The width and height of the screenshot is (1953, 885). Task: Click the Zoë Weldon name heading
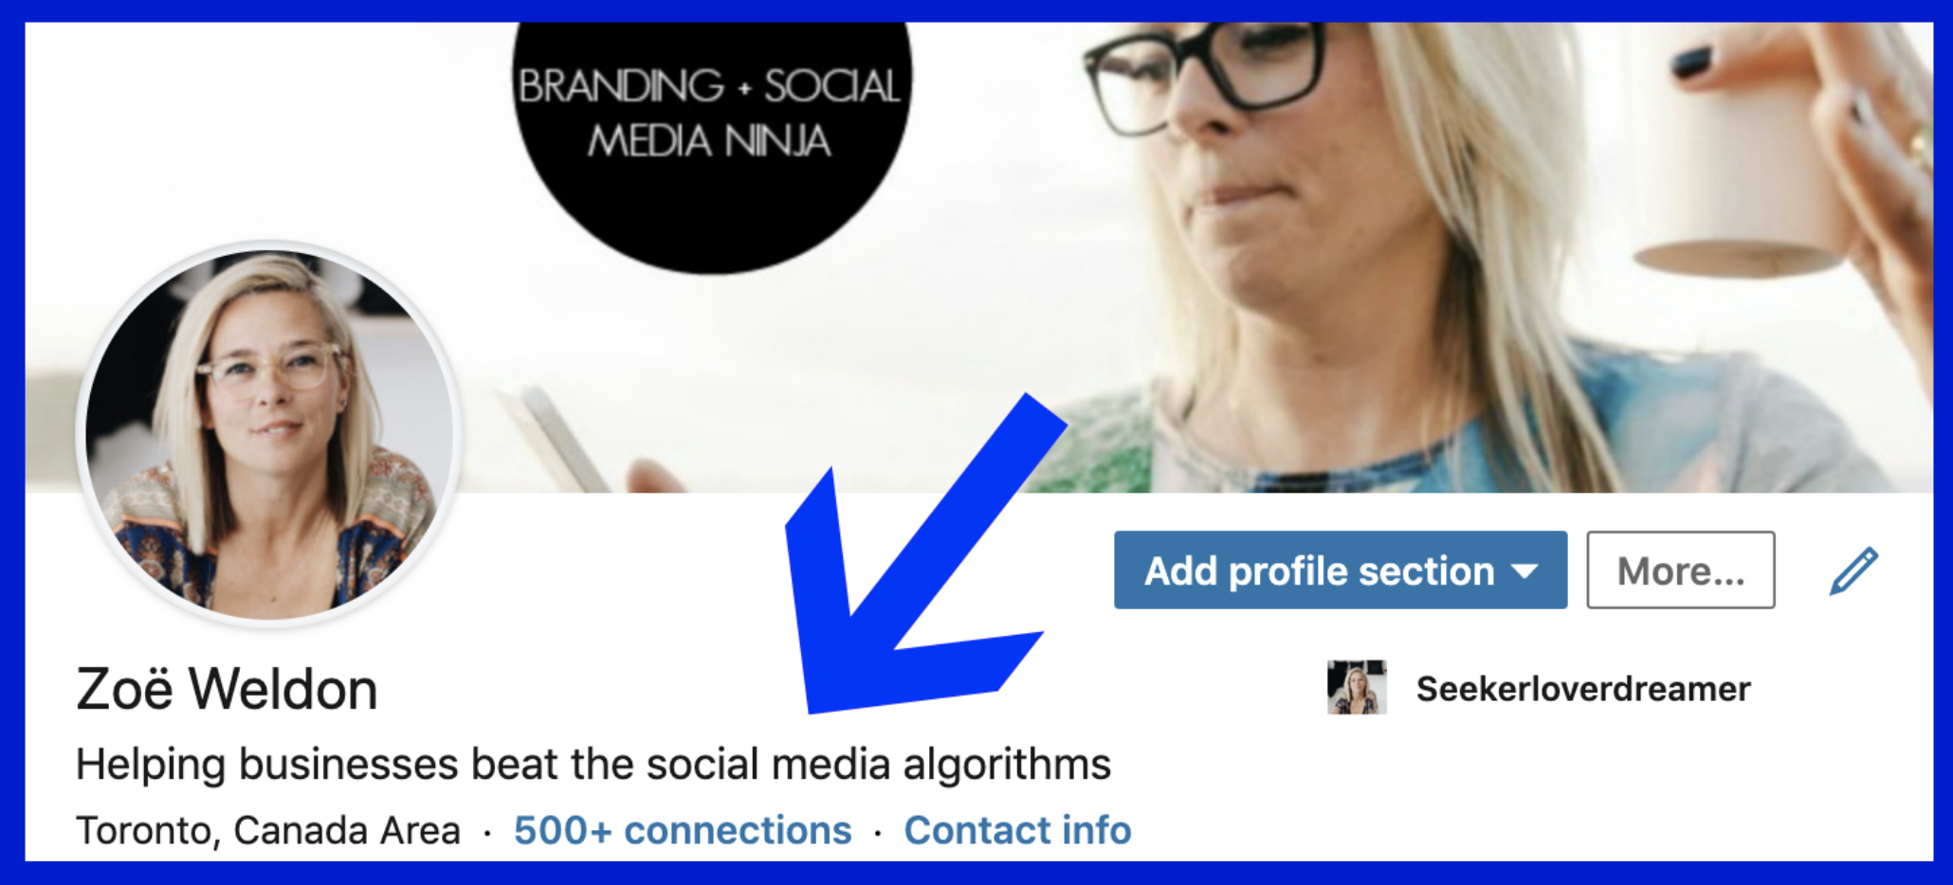tap(227, 689)
